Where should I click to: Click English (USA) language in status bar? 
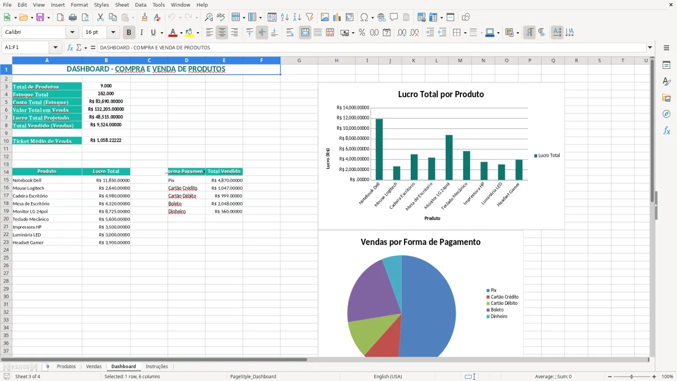click(x=388, y=376)
